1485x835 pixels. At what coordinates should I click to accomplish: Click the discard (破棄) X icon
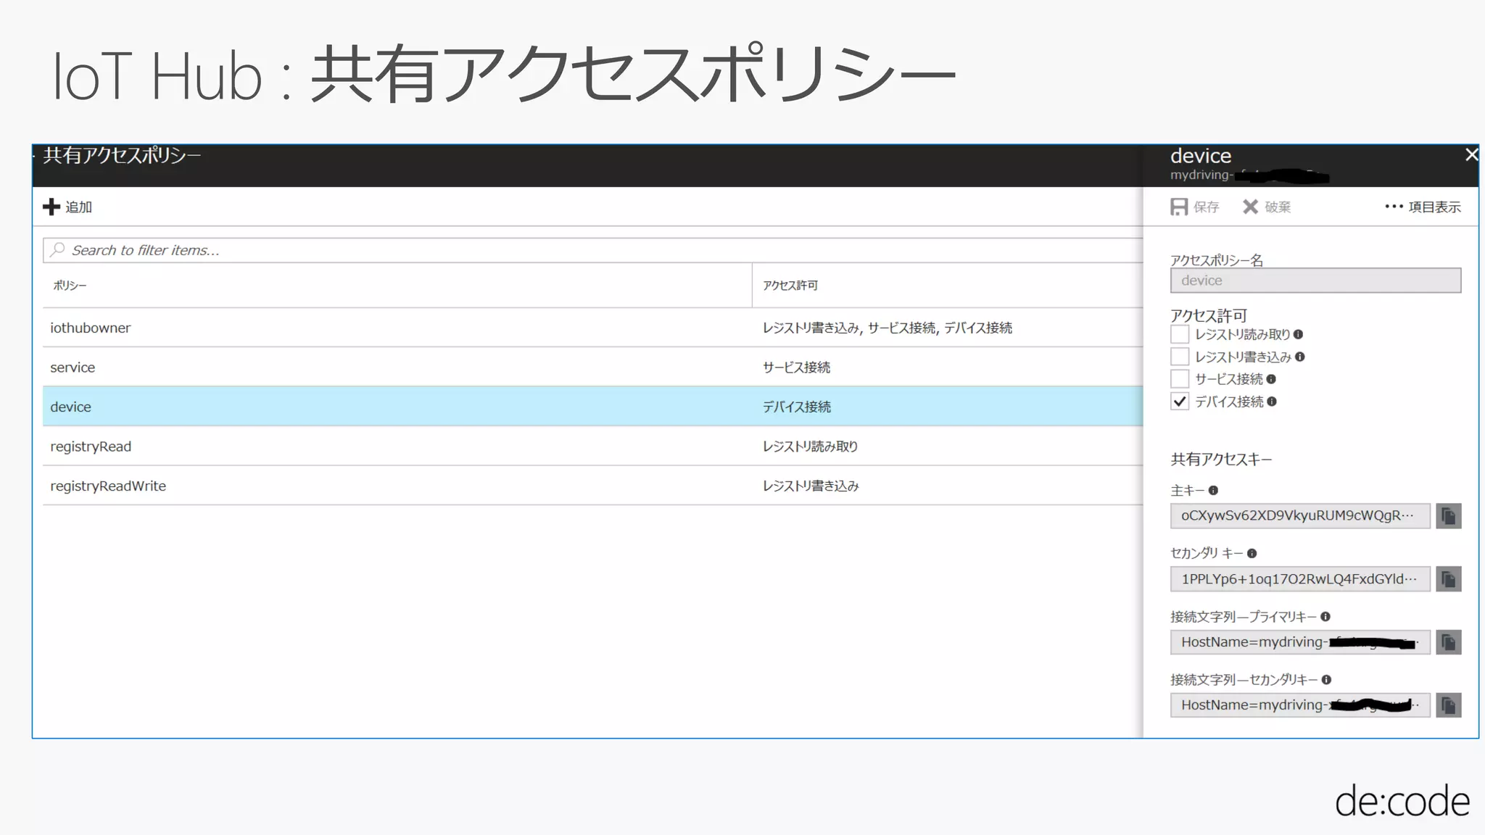tap(1250, 207)
